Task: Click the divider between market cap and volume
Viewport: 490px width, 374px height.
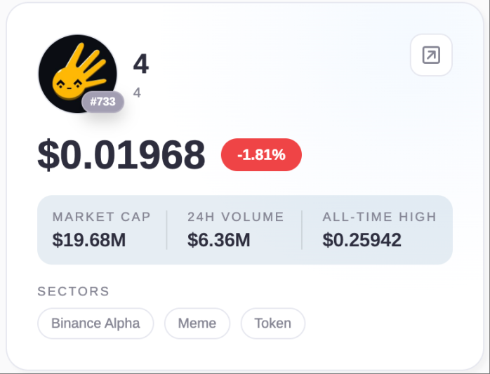Action: 167,229
